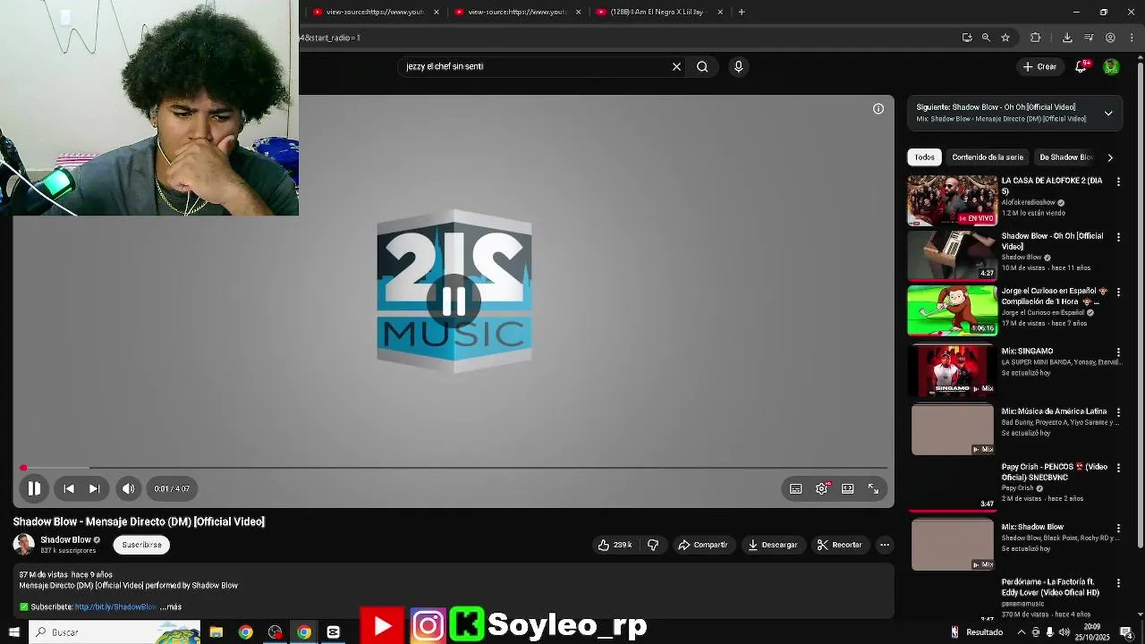The width and height of the screenshot is (1145, 644).
Task: Mute the video volume
Action: click(x=129, y=488)
